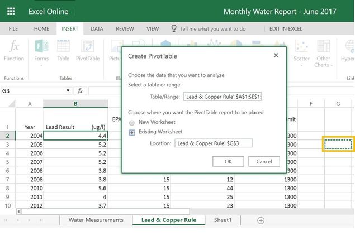The image size is (355, 236).
Task: Click the Lead Result value 3.7
Action: pyautogui.click(x=75, y=205)
